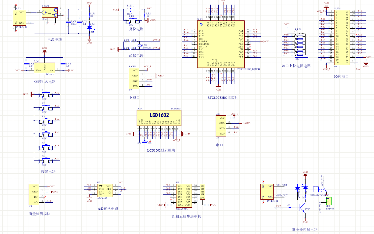
Task: Select the S_T1 TYPE-C-2P connector in power circuit
Action: [x=19, y=18]
